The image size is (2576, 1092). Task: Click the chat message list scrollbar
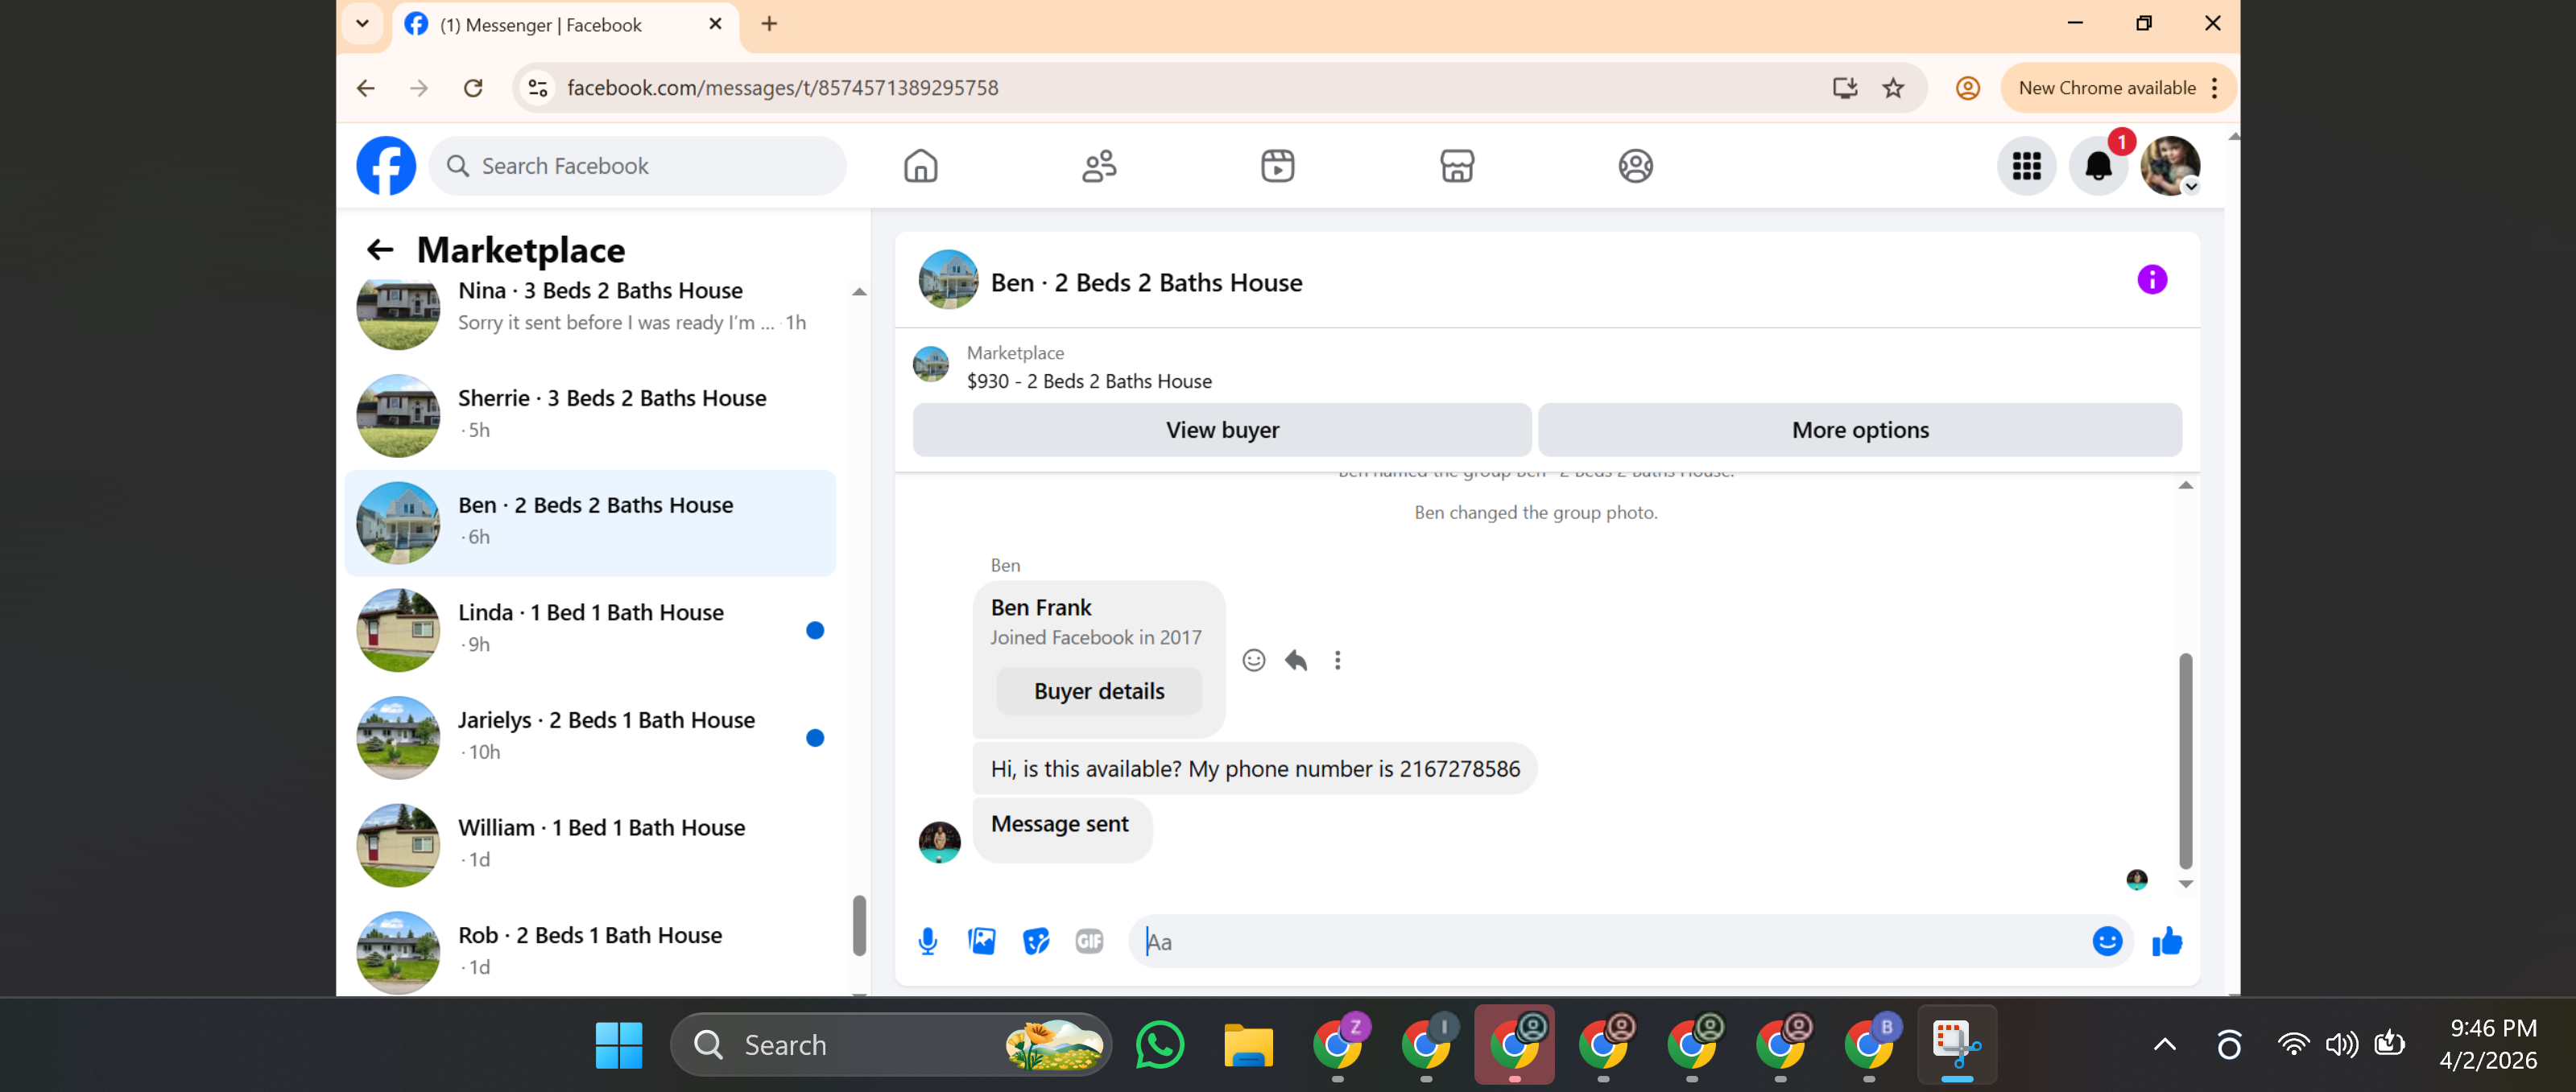tap(2185, 761)
